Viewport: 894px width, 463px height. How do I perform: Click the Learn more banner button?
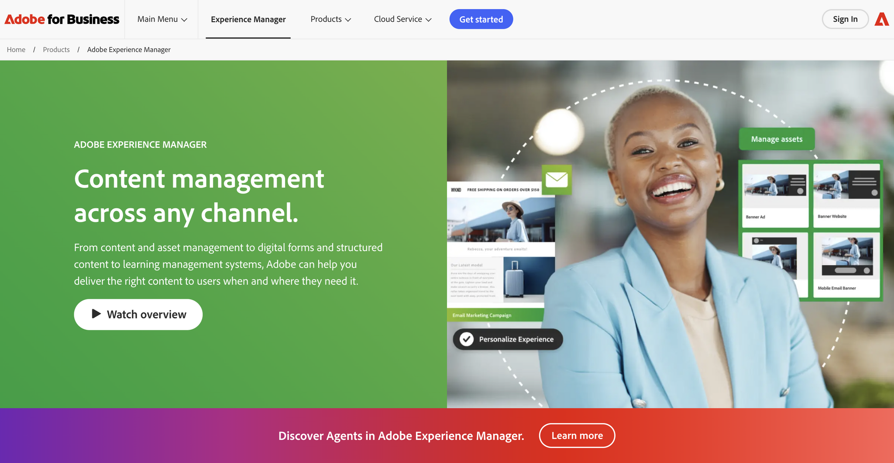[577, 435]
